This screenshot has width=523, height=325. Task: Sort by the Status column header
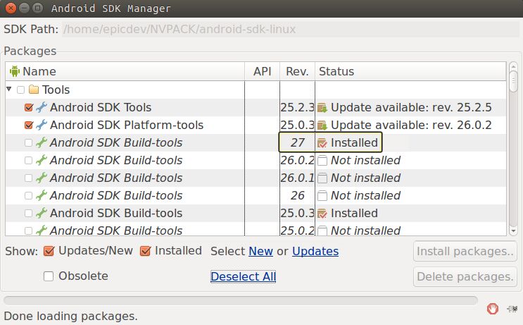[x=410, y=71]
